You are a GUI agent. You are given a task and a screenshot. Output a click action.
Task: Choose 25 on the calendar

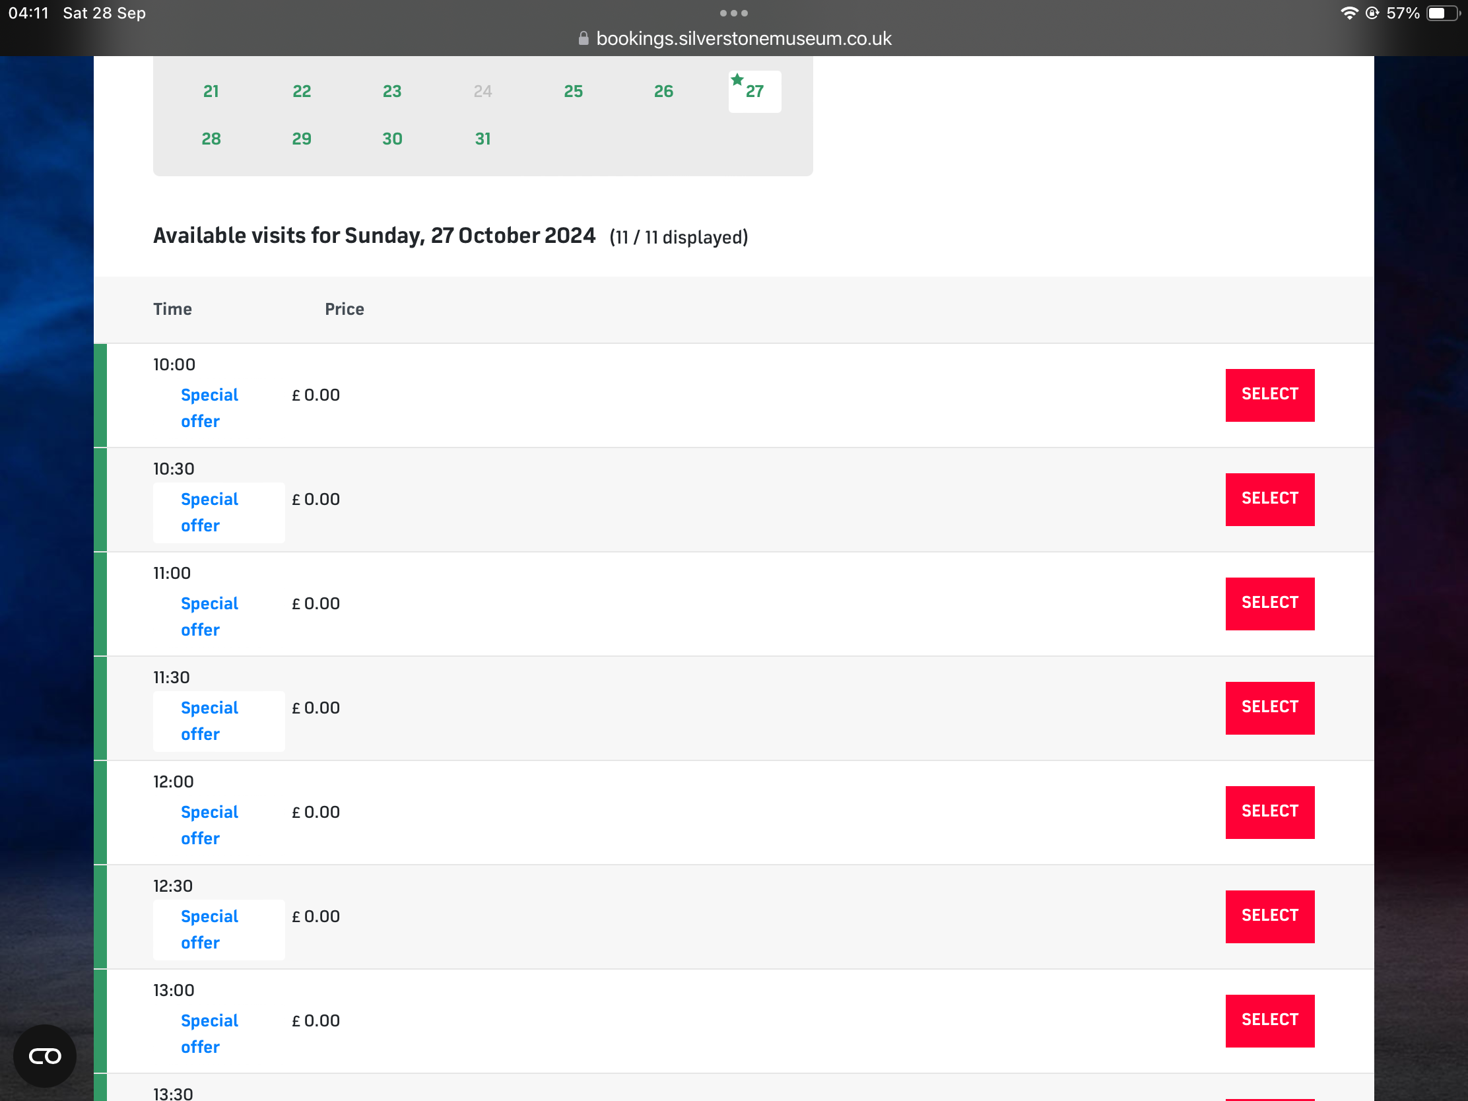tap(573, 92)
